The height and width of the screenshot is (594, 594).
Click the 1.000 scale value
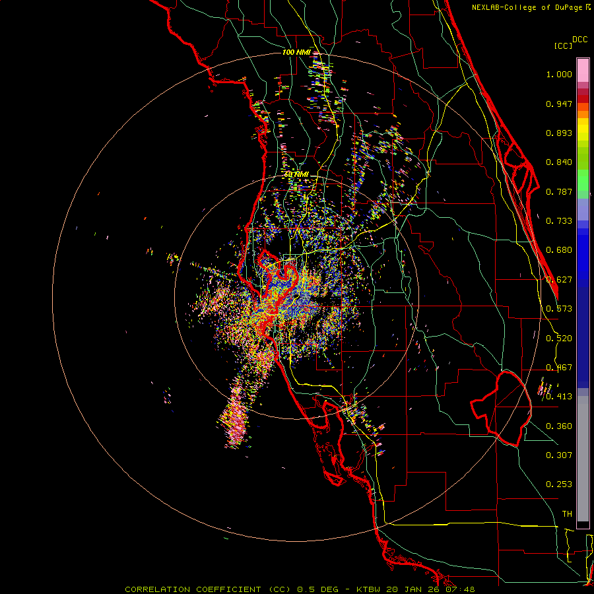pyautogui.click(x=559, y=74)
